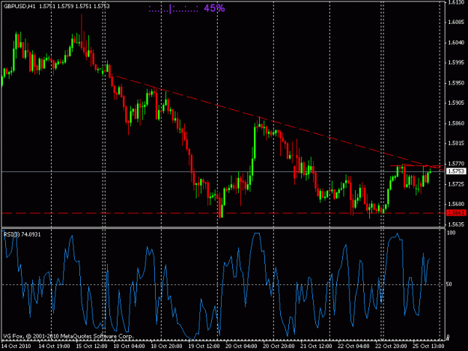Select the blue RSI line in the lower pane

(x=216, y=285)
